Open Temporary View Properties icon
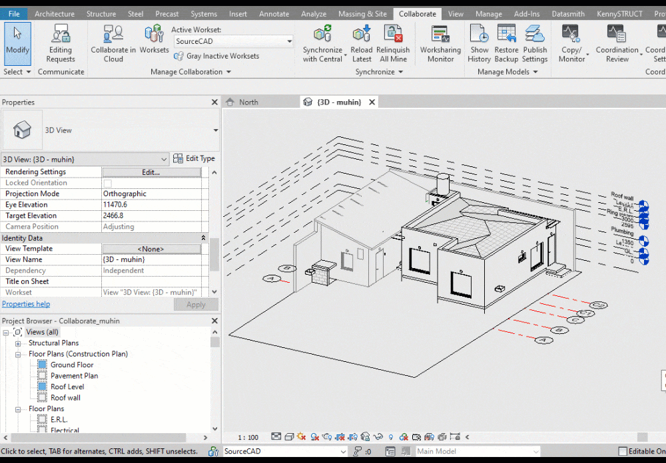The width and height of the screenshot is (666, 463). click(x=416, y=436)
